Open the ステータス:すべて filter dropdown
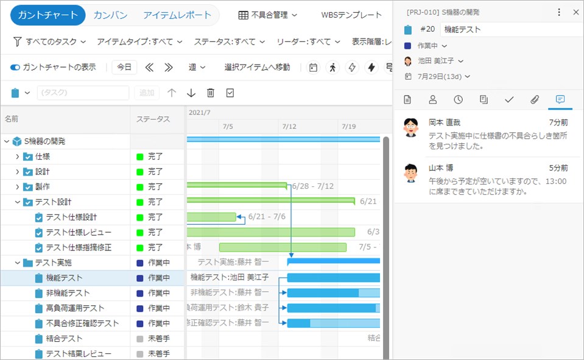This screenshot has width=584, height=360. [229, 41]
